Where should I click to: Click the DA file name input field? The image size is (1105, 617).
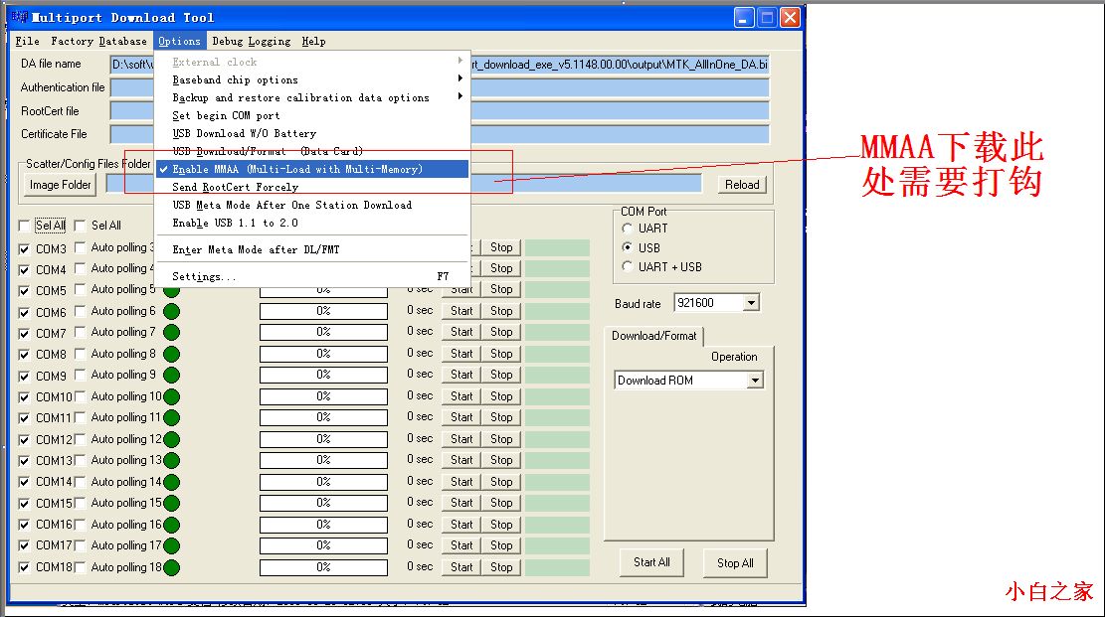point(440,65)
